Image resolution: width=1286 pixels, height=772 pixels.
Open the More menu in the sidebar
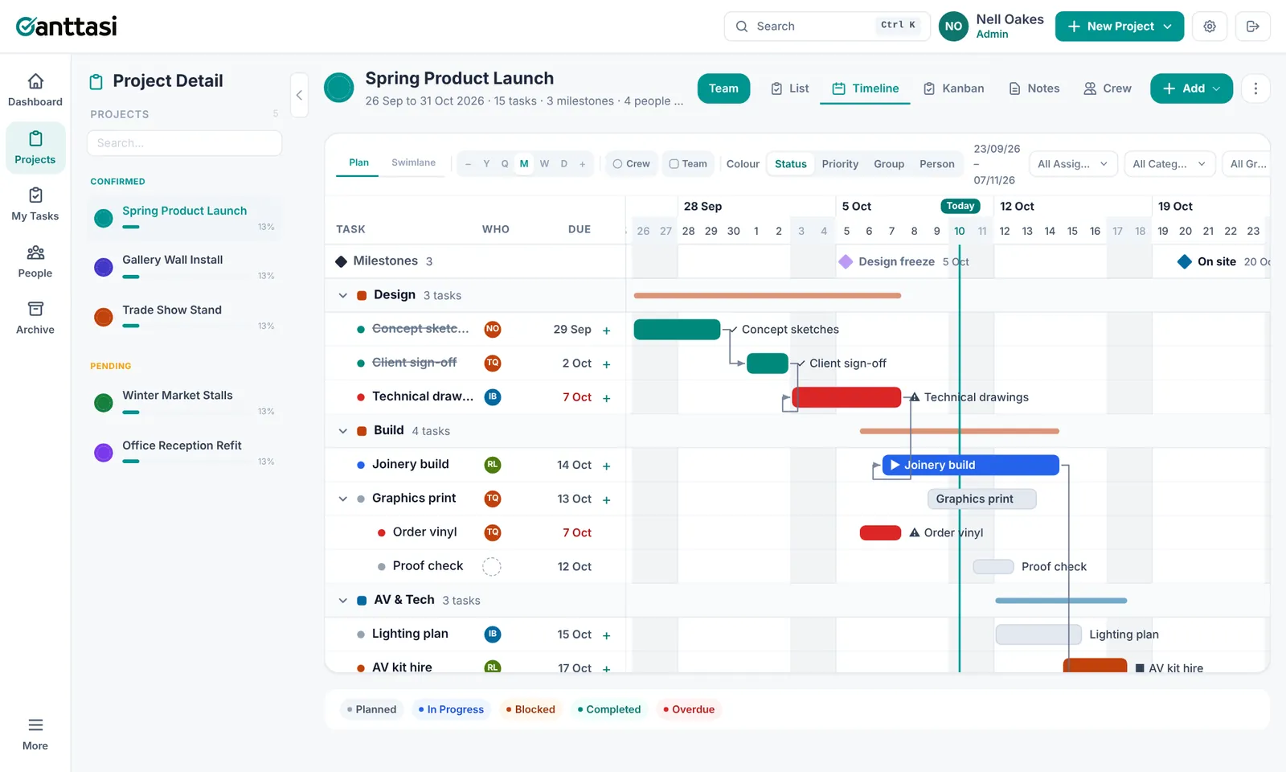coord(35,734)
